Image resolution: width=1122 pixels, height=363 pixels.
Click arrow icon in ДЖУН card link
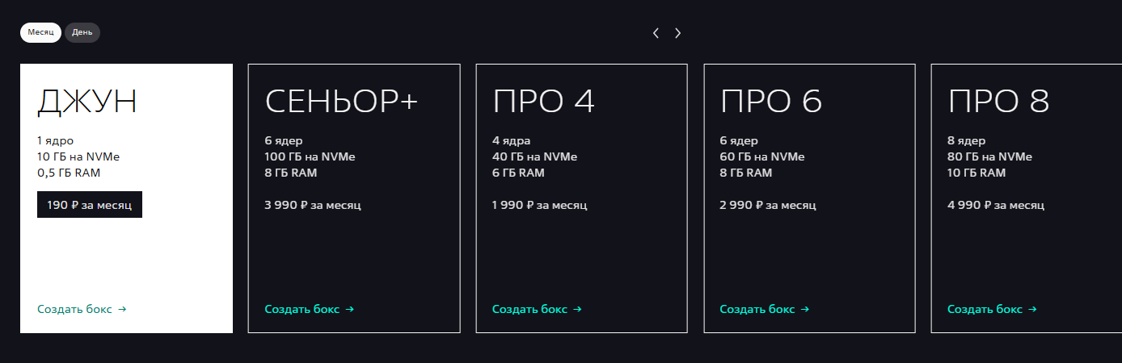[122, 309]
